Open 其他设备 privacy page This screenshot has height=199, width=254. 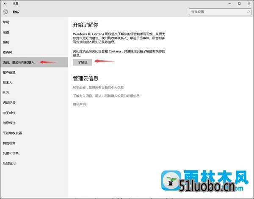[34, 143]
